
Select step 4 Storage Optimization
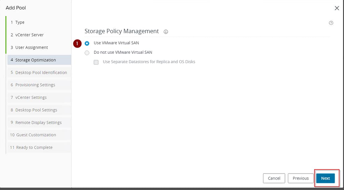(35, 60)
